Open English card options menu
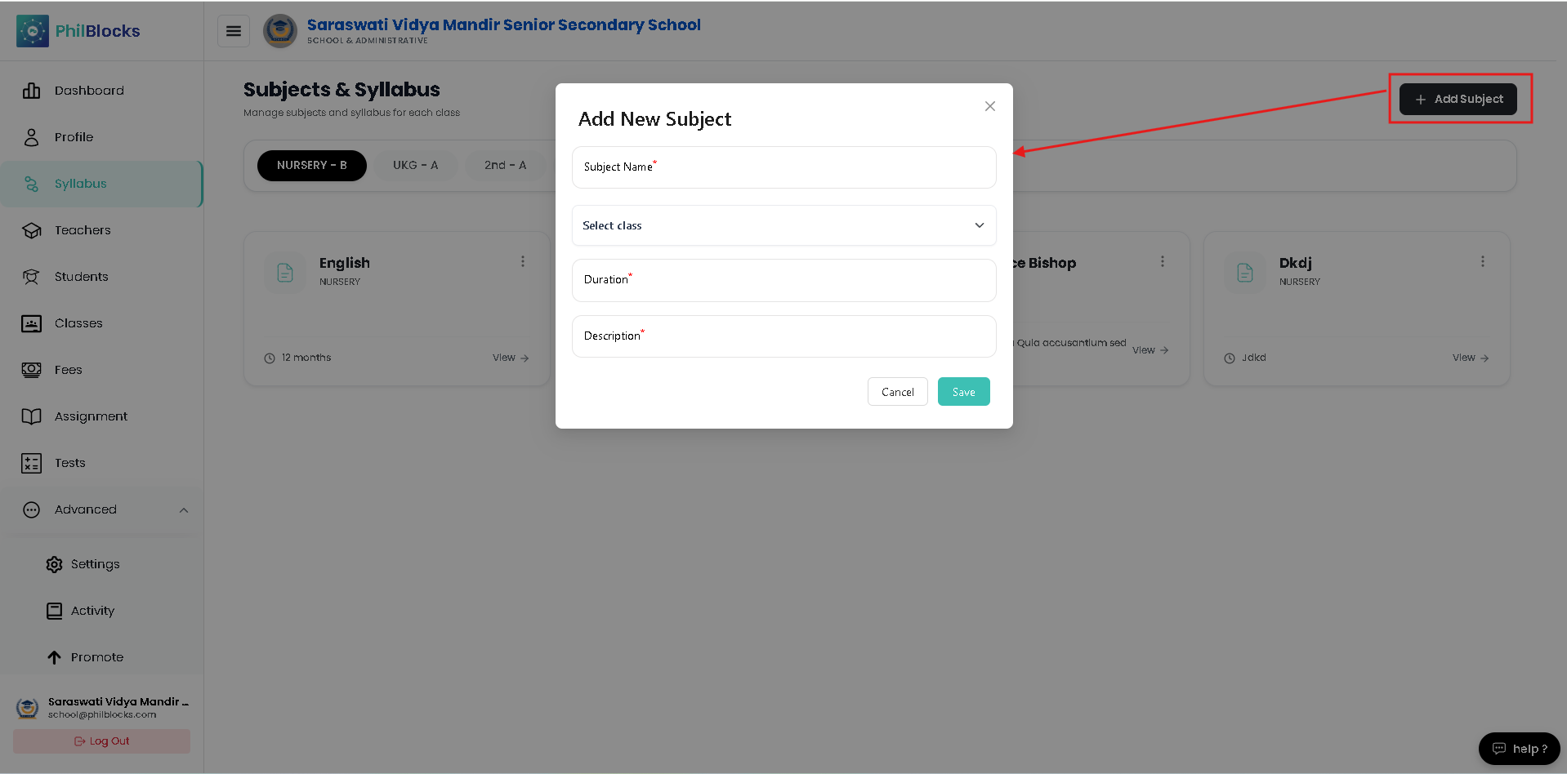The height and width of the screenshot is (774, 1567). (x=523, y=261)
